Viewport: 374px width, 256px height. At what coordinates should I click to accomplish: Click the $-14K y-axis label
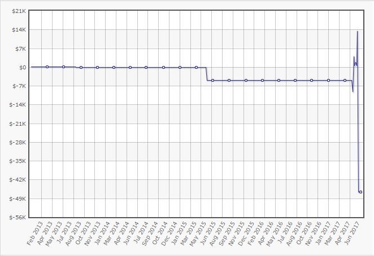click(18, 105)
